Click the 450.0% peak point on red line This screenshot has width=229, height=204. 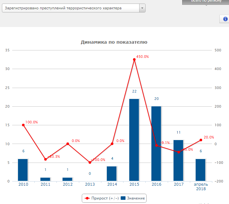point(134,59)
